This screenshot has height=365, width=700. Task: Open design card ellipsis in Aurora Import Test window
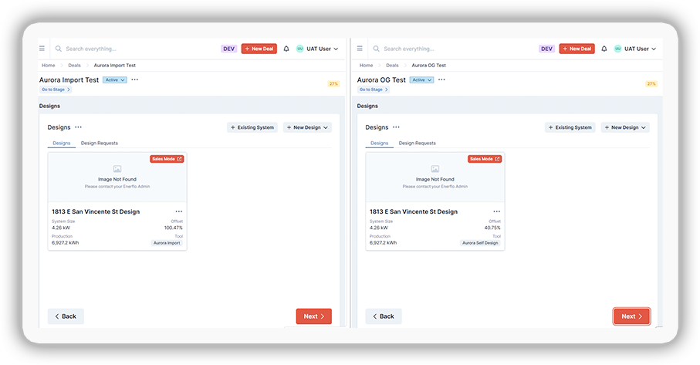[179, 211]
